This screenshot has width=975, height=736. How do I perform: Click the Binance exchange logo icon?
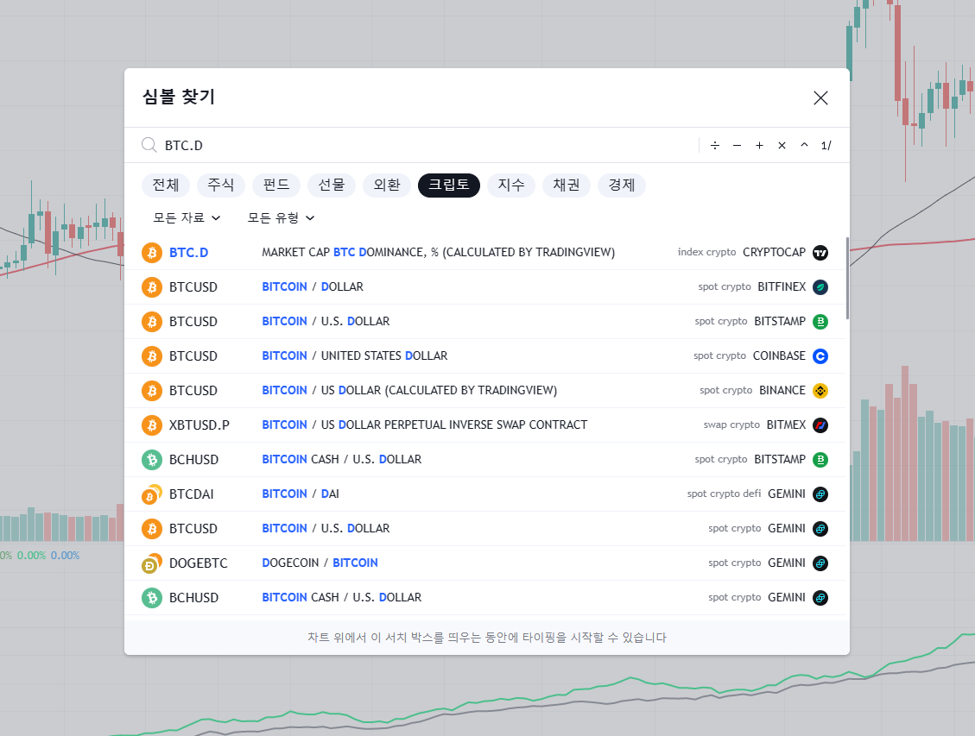click(820, 391)
